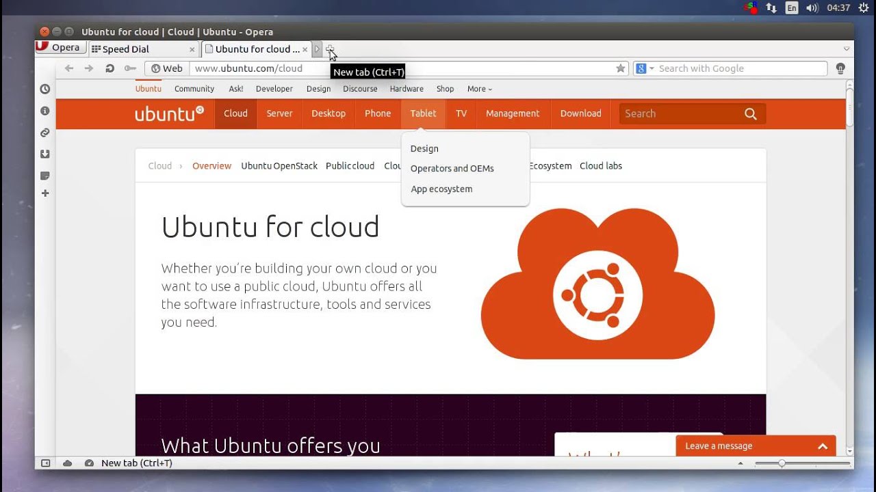
Task: Open the Shop link
Action: (445, 89)
